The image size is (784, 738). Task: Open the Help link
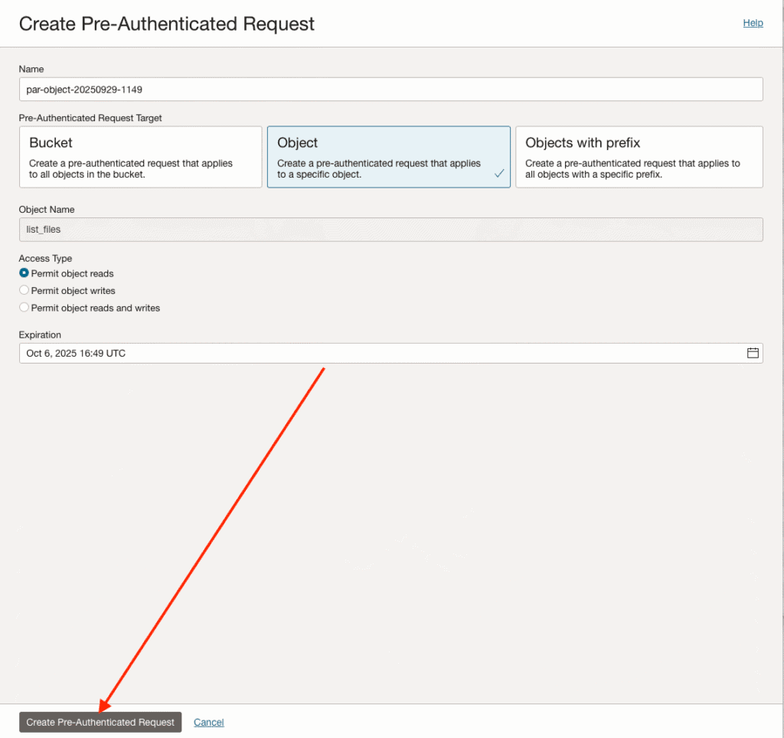pyautogui.click(x=753, y=23)
